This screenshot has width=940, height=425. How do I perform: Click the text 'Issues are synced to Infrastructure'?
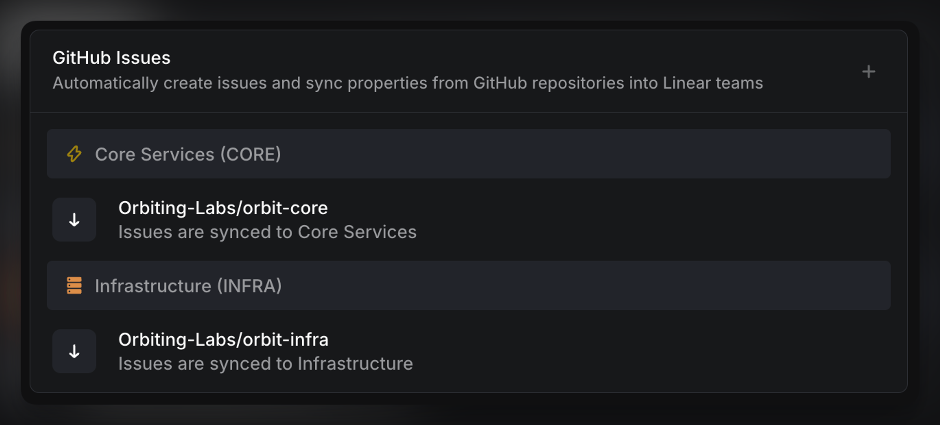265,363
